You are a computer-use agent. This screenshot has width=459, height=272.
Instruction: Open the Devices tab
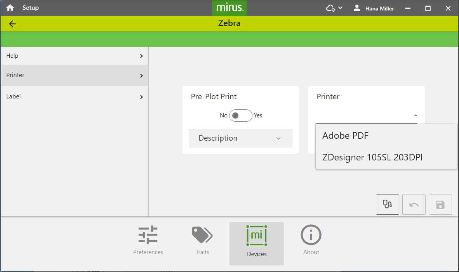coord(256,244)
